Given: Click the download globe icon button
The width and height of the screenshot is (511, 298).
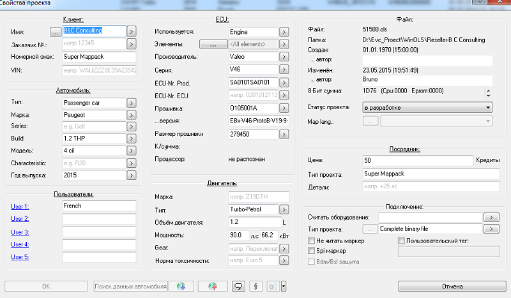Looking at the screenshot, I should 181,286.
